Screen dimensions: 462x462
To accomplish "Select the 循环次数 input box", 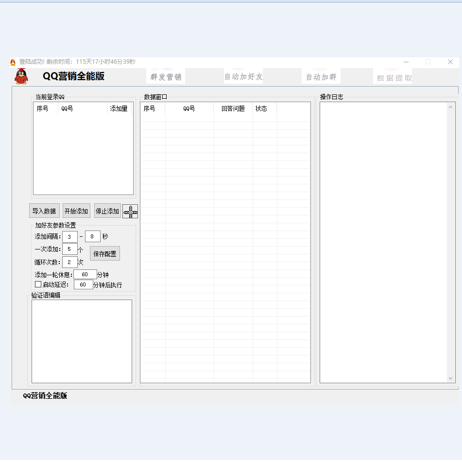I will [70, 262].
